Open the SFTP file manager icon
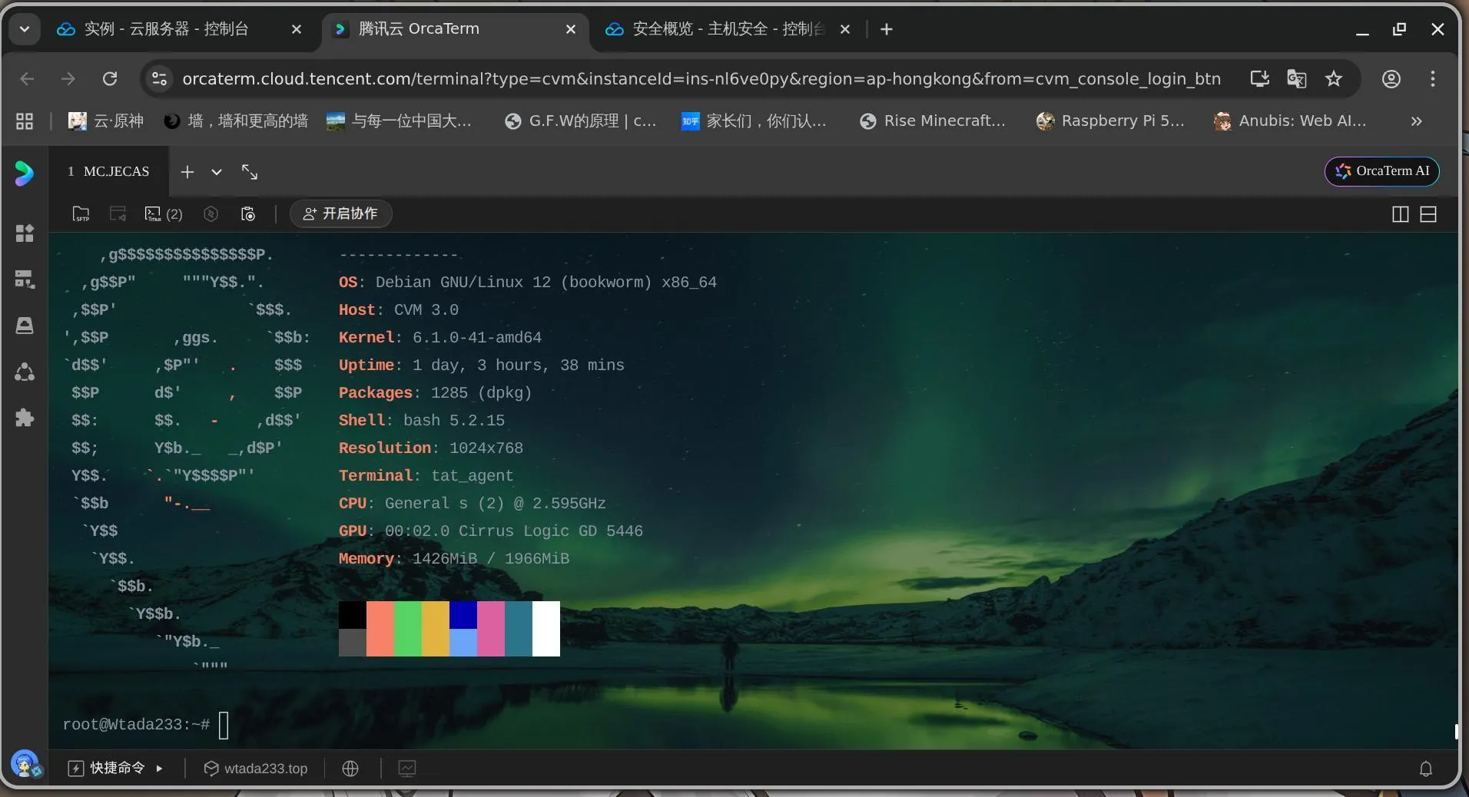Image resolution: width=1469 pixels, height=797 pixels. click(81, 214)
